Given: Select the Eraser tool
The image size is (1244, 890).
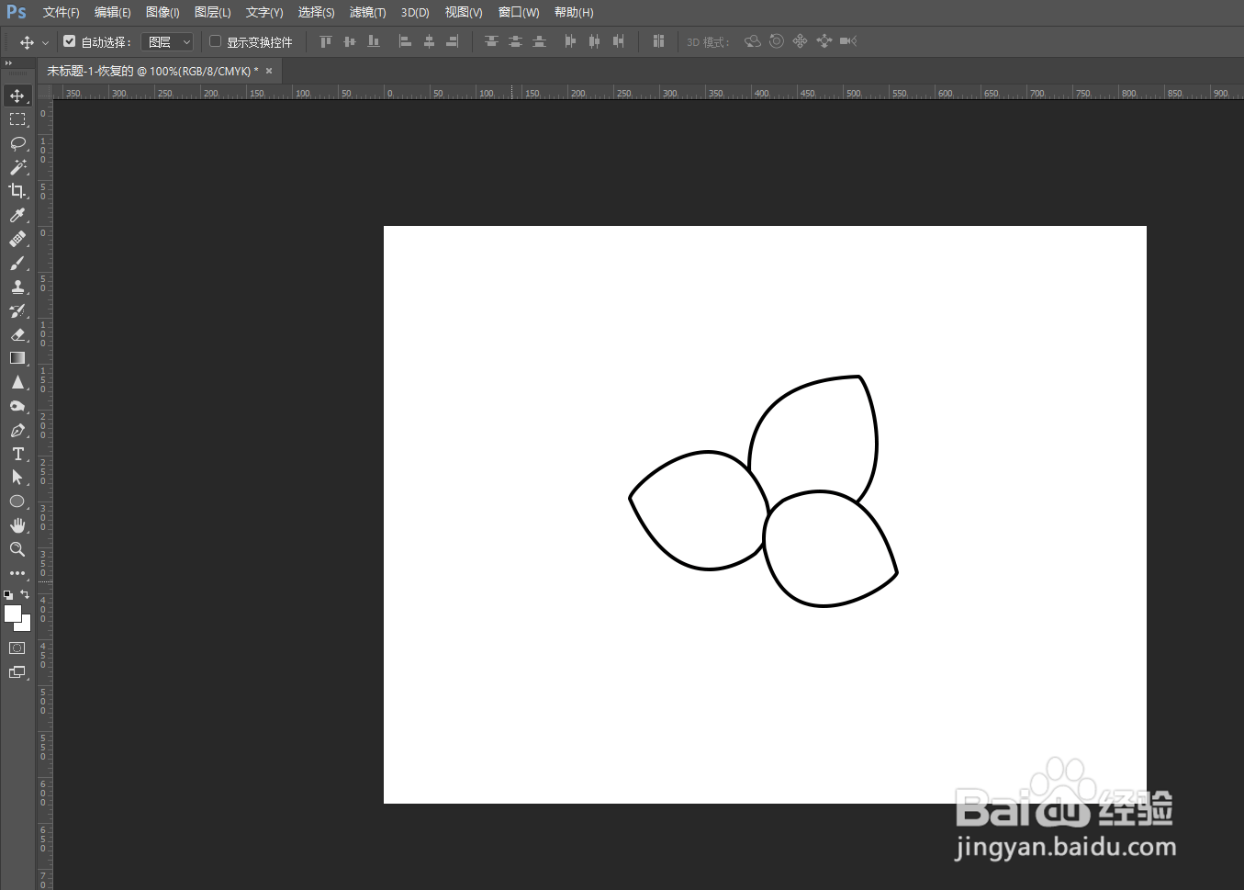Looking at the screenshot, I should 17,334.
